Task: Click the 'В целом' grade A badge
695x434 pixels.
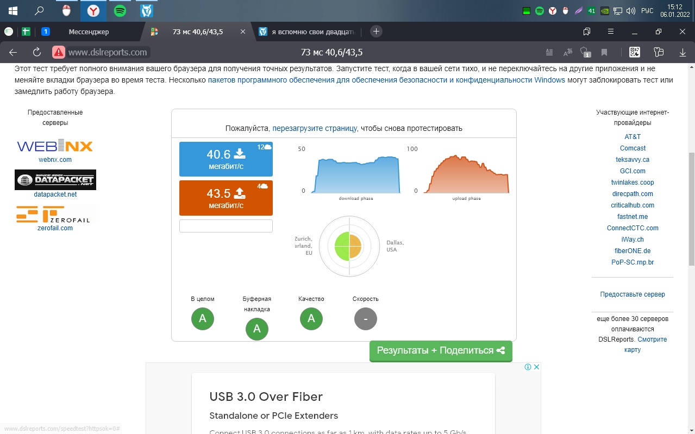Action: point(203,318)
